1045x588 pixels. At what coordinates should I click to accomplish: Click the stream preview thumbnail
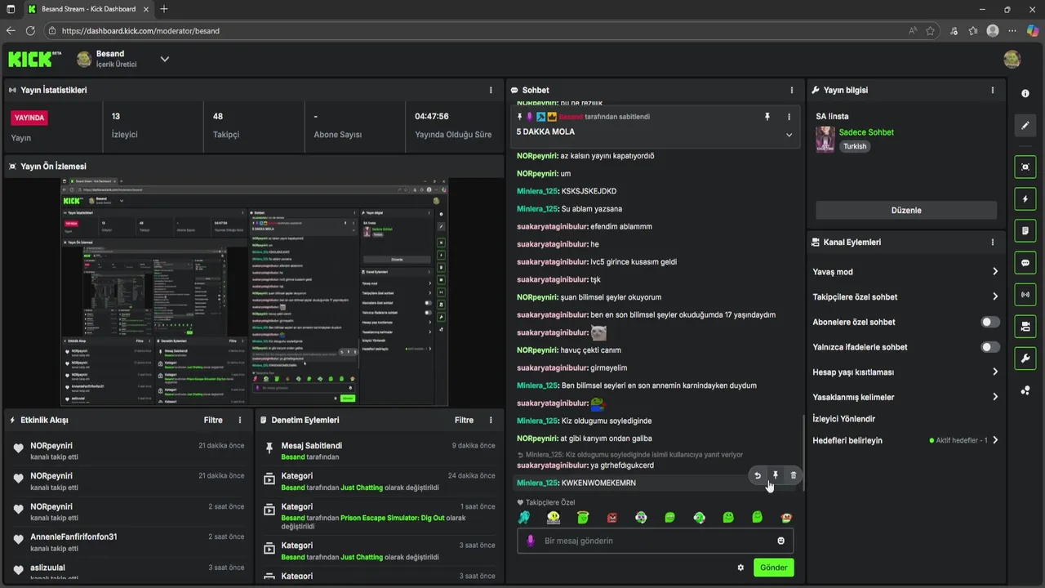pos(254,292)
